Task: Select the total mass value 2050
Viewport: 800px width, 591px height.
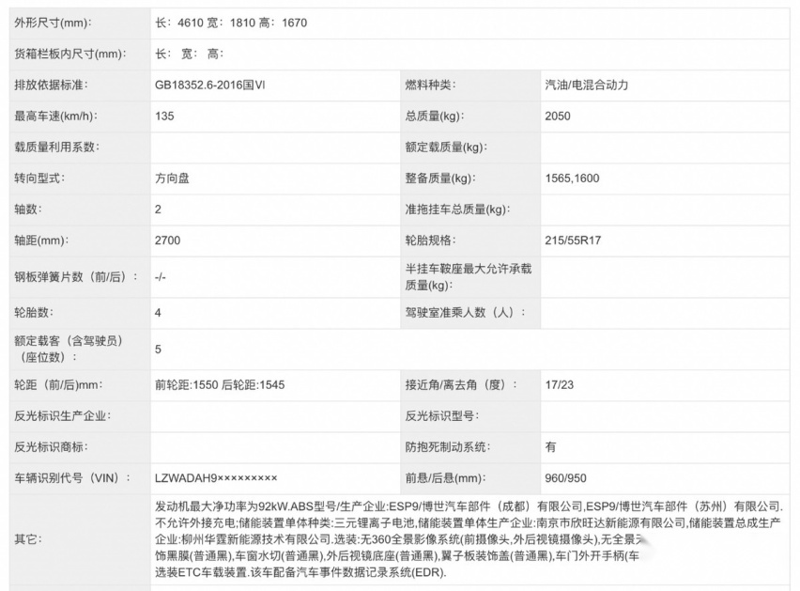Action: point(558,117)
